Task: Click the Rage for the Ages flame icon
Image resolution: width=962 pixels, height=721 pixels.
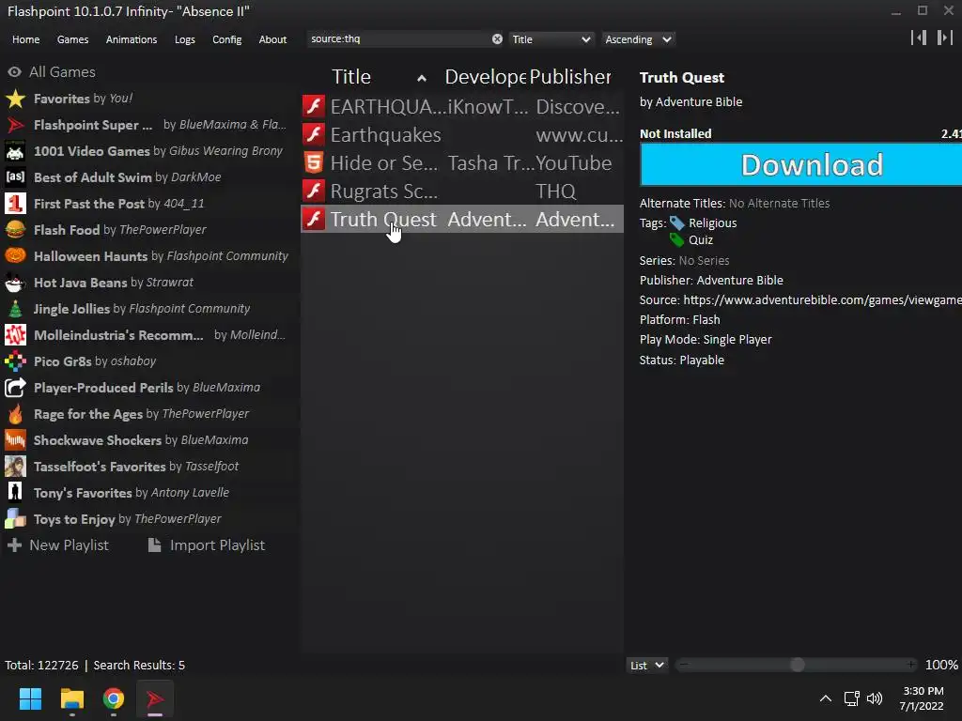Action: click(15, 414)
